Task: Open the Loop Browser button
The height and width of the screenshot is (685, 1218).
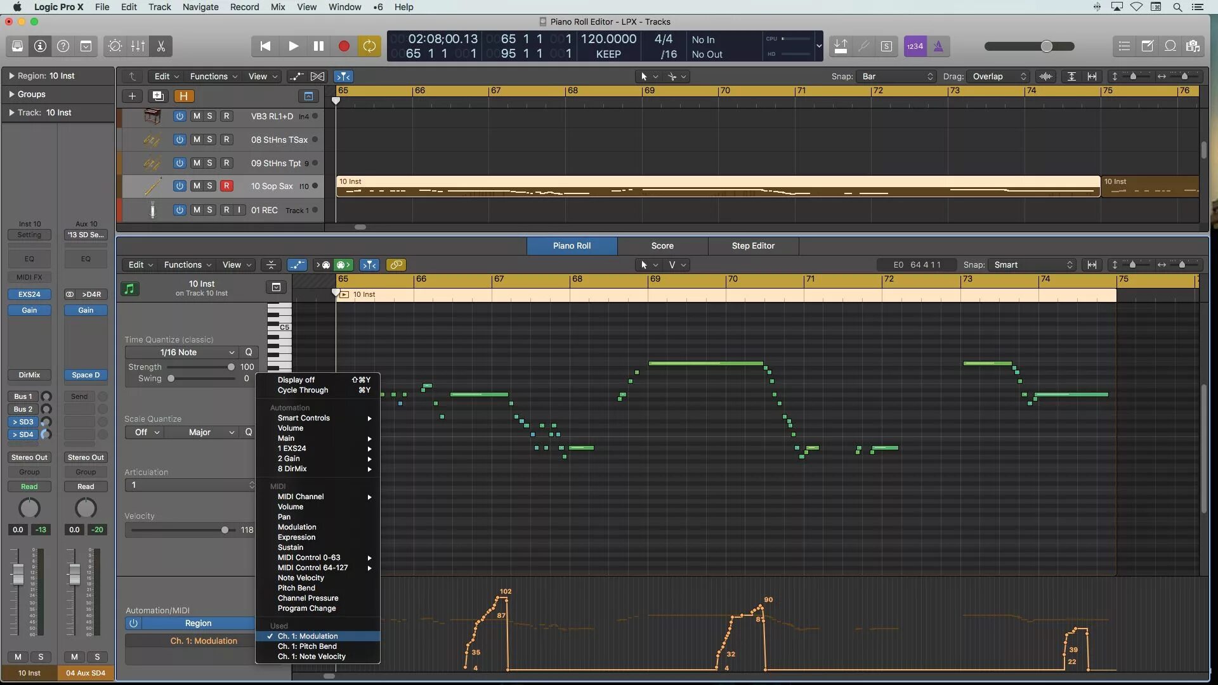Action: click(1170, 46)
